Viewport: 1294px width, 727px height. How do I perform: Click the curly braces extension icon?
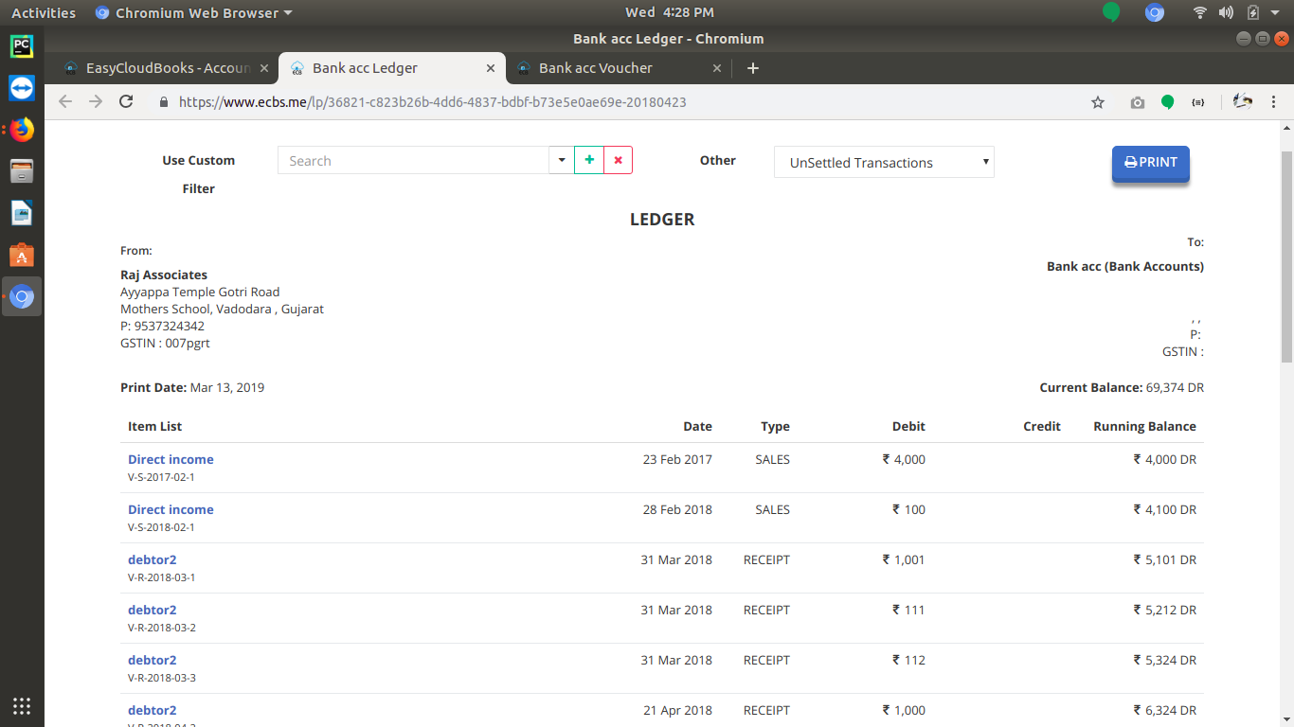point(1198,102)
